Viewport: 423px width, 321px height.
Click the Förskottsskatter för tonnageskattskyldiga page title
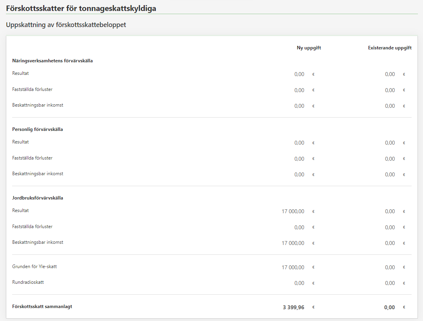pyautogui.click(x=81, y=8)
